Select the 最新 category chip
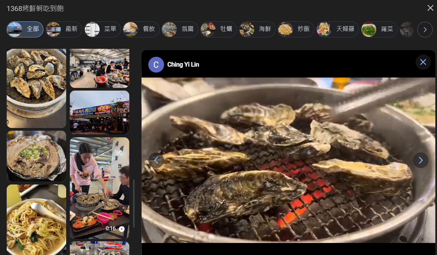437x255 pixels. click(64, 29)
